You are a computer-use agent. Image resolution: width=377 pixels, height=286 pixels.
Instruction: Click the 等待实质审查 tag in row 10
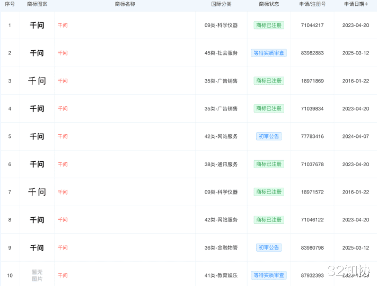(269, 275)
